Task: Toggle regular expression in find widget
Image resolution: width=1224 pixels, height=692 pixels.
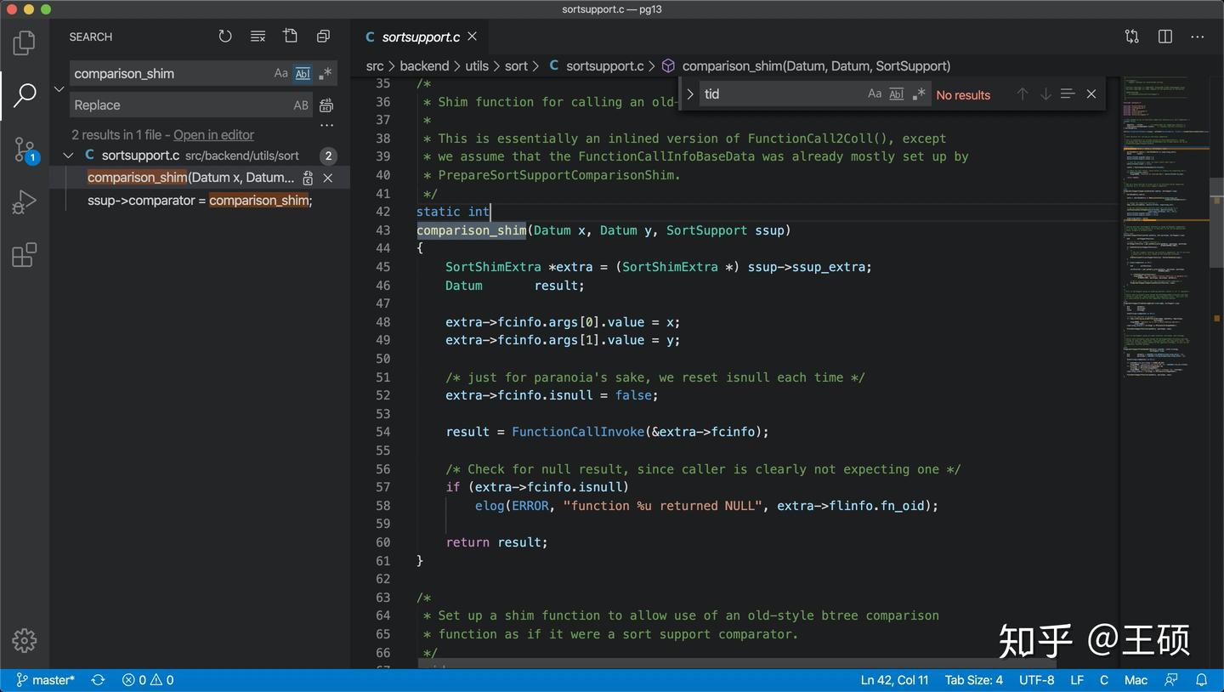Action: pyautogui.click(x=919, y=94)
